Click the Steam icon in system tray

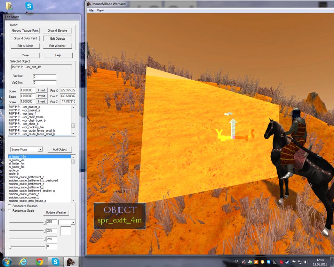[287, 262]
